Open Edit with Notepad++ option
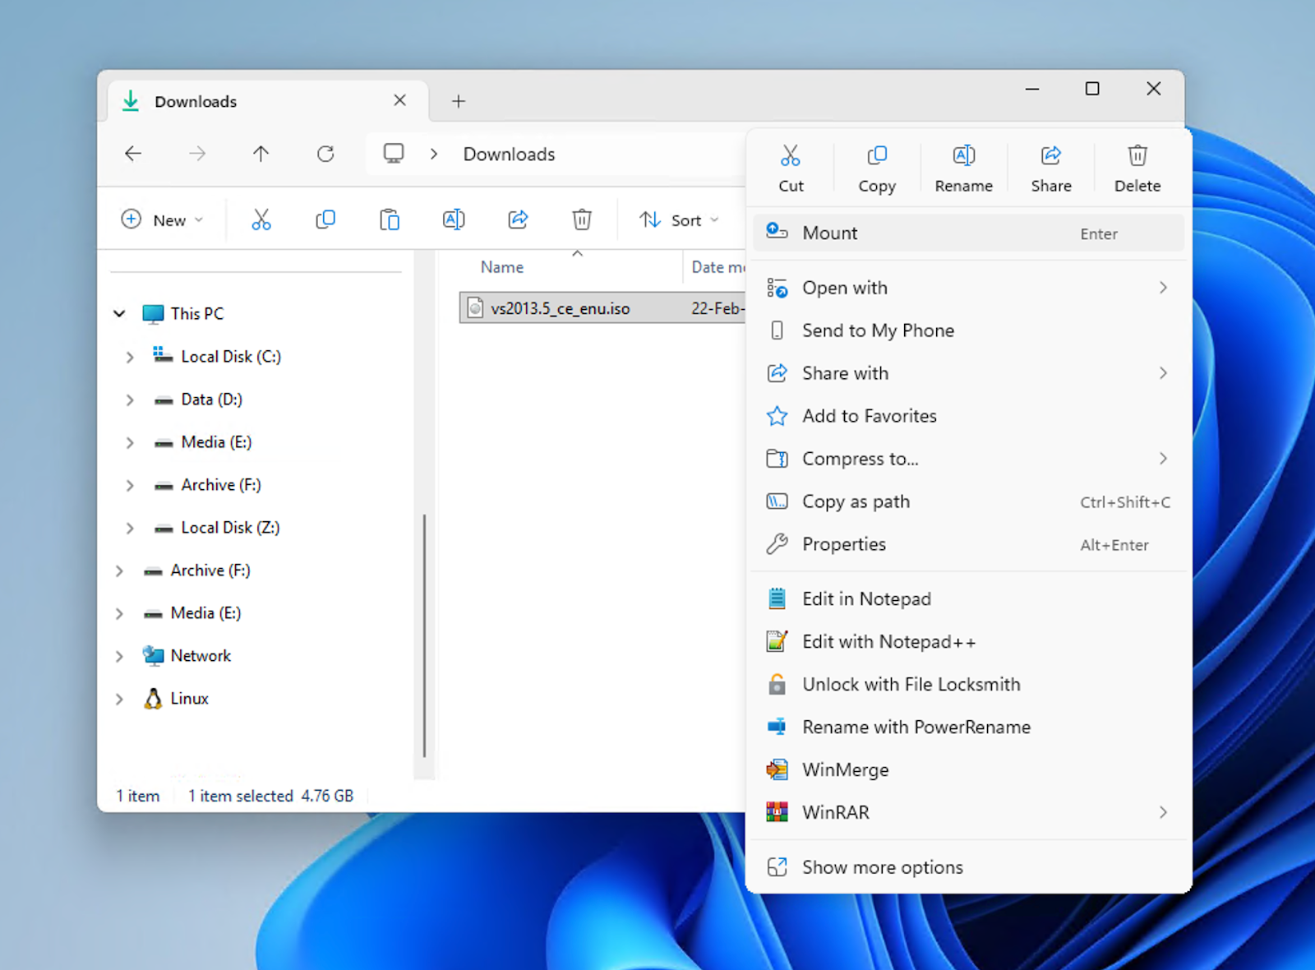This screenshot has height=970, width=1315. [x=968, y=642]
